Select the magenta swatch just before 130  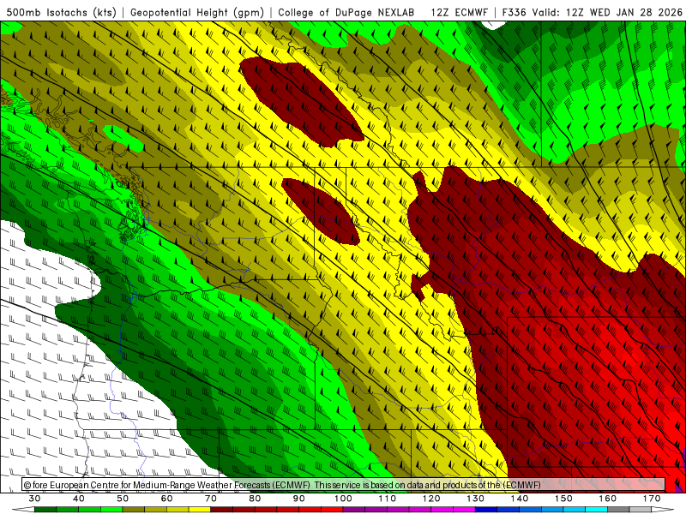(464, 510)
